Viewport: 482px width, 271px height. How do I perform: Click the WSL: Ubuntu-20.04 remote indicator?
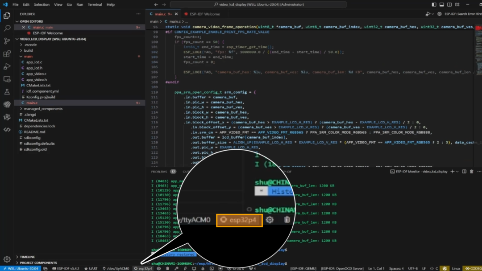(x=20, y=268)
